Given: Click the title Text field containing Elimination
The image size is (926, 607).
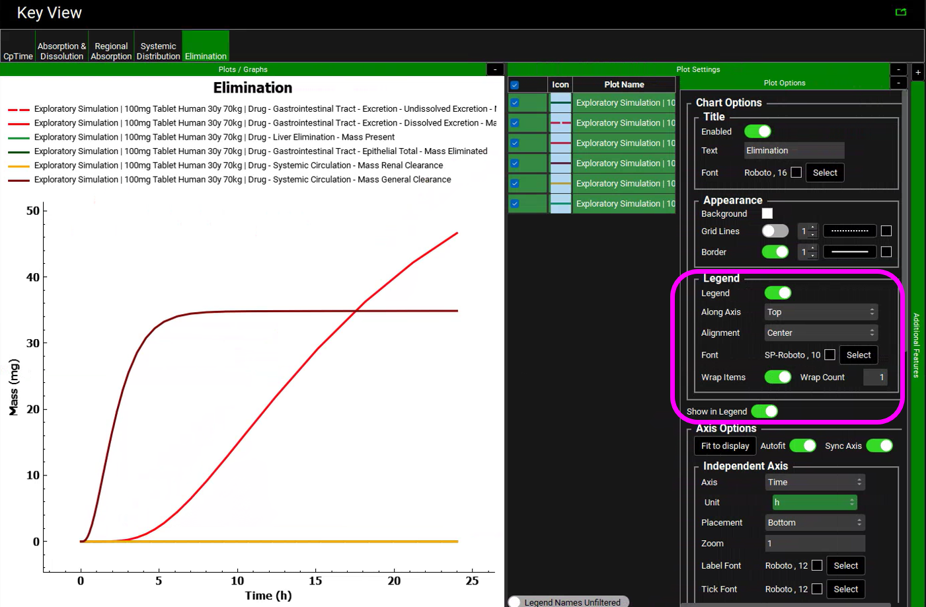Looking at the screenshot, I should pyautogui.click(x=793, y=151).
